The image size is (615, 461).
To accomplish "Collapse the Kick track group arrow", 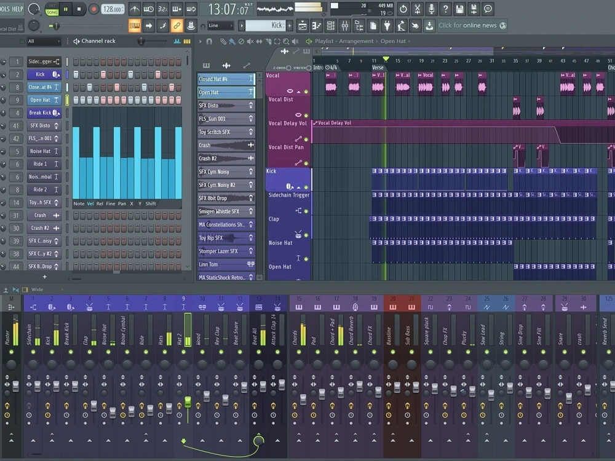I will (298, 187).
